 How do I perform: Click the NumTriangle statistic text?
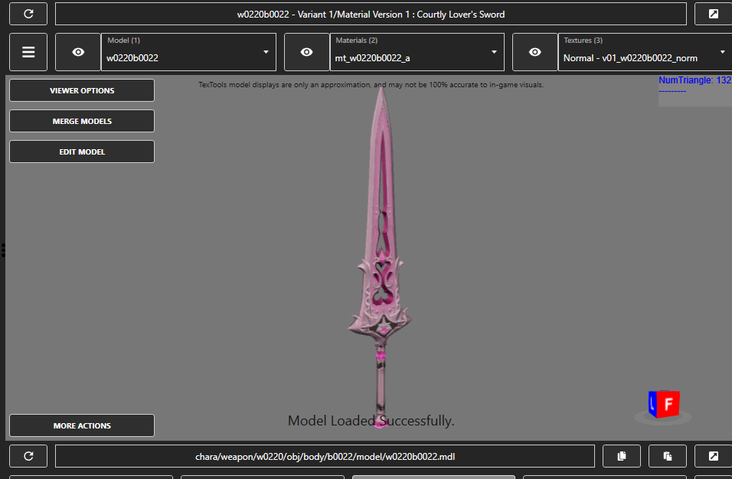tap(695, 80)
